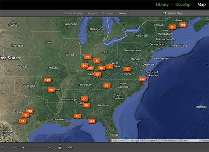Open the GPS tracklog menu
This screenshot has width=209, height=152.
pyautogui.click(x=71, y=147)
